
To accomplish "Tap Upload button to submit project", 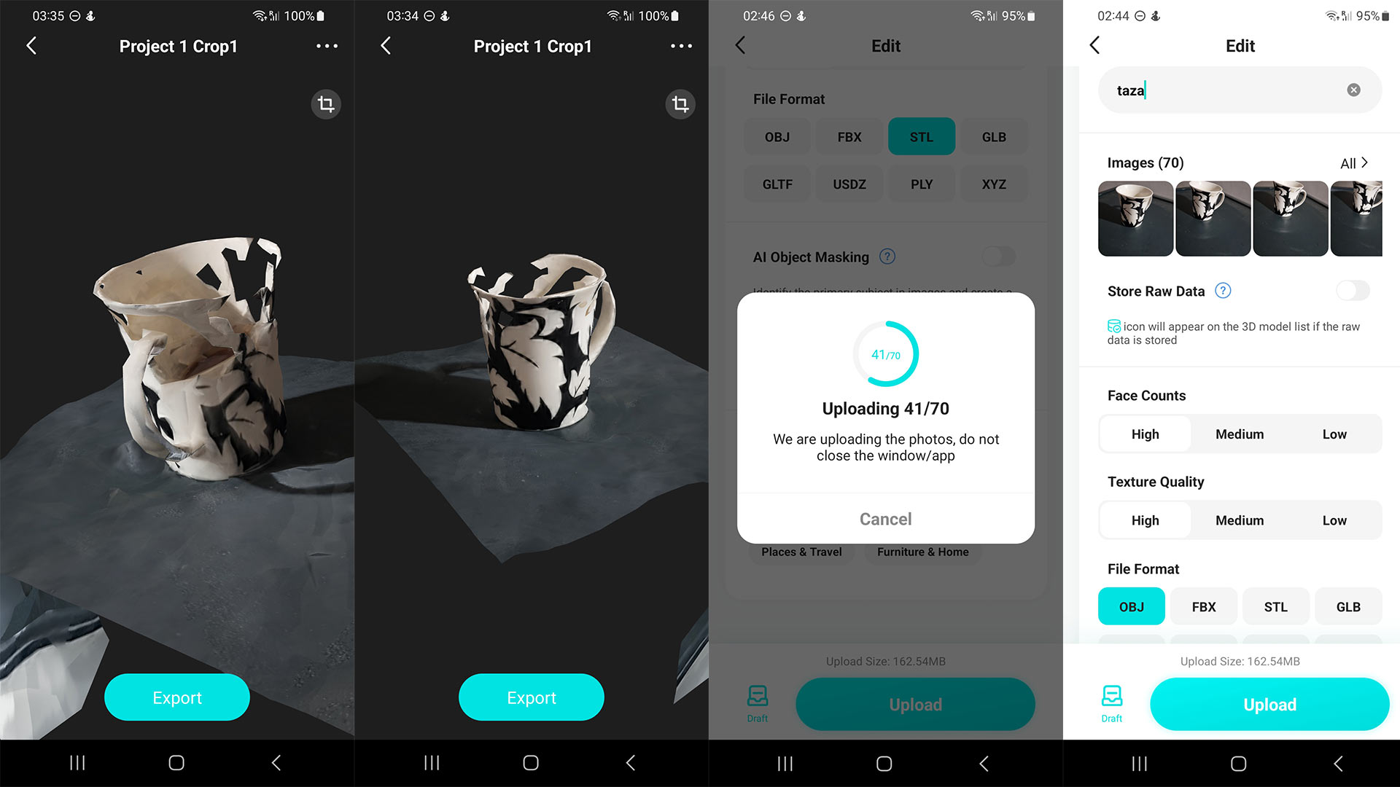I will pyautogui.click(x=1267, y=703).
